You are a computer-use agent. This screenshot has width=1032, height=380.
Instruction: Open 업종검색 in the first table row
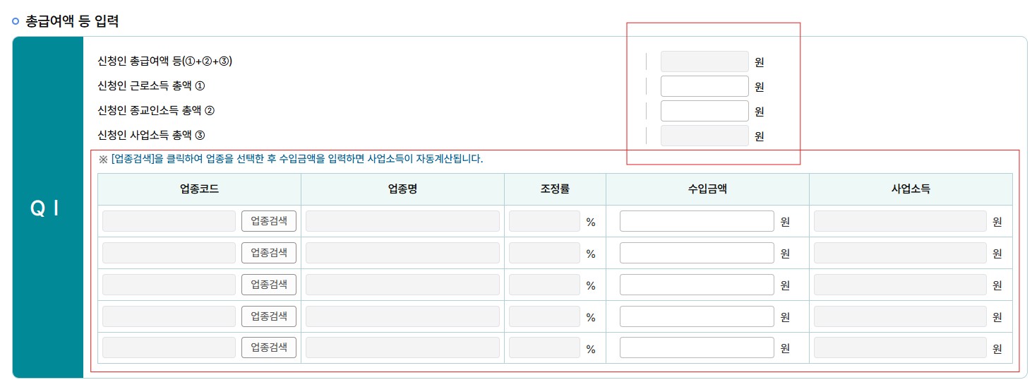269,221
